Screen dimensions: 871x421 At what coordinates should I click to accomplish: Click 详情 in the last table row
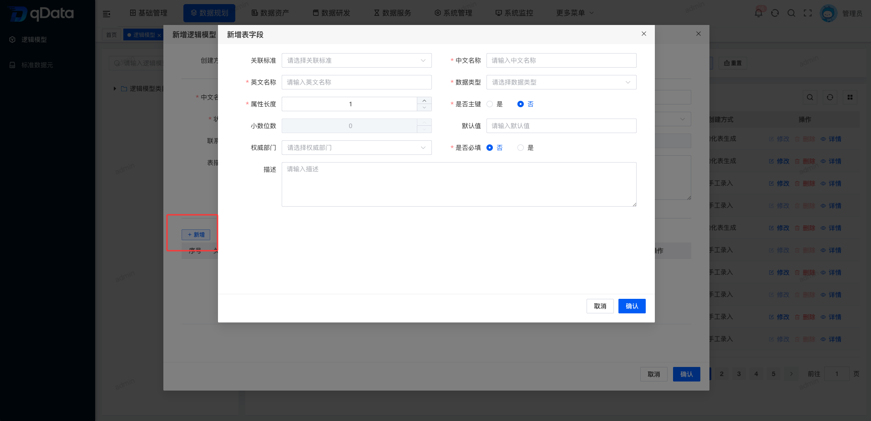(831, 339)
